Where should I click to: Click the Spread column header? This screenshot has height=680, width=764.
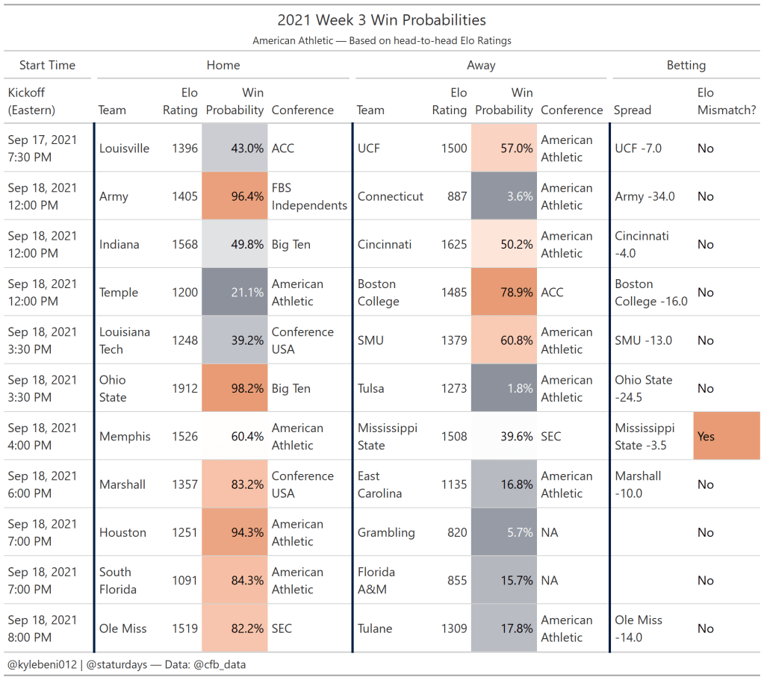[x=632, y=110]
